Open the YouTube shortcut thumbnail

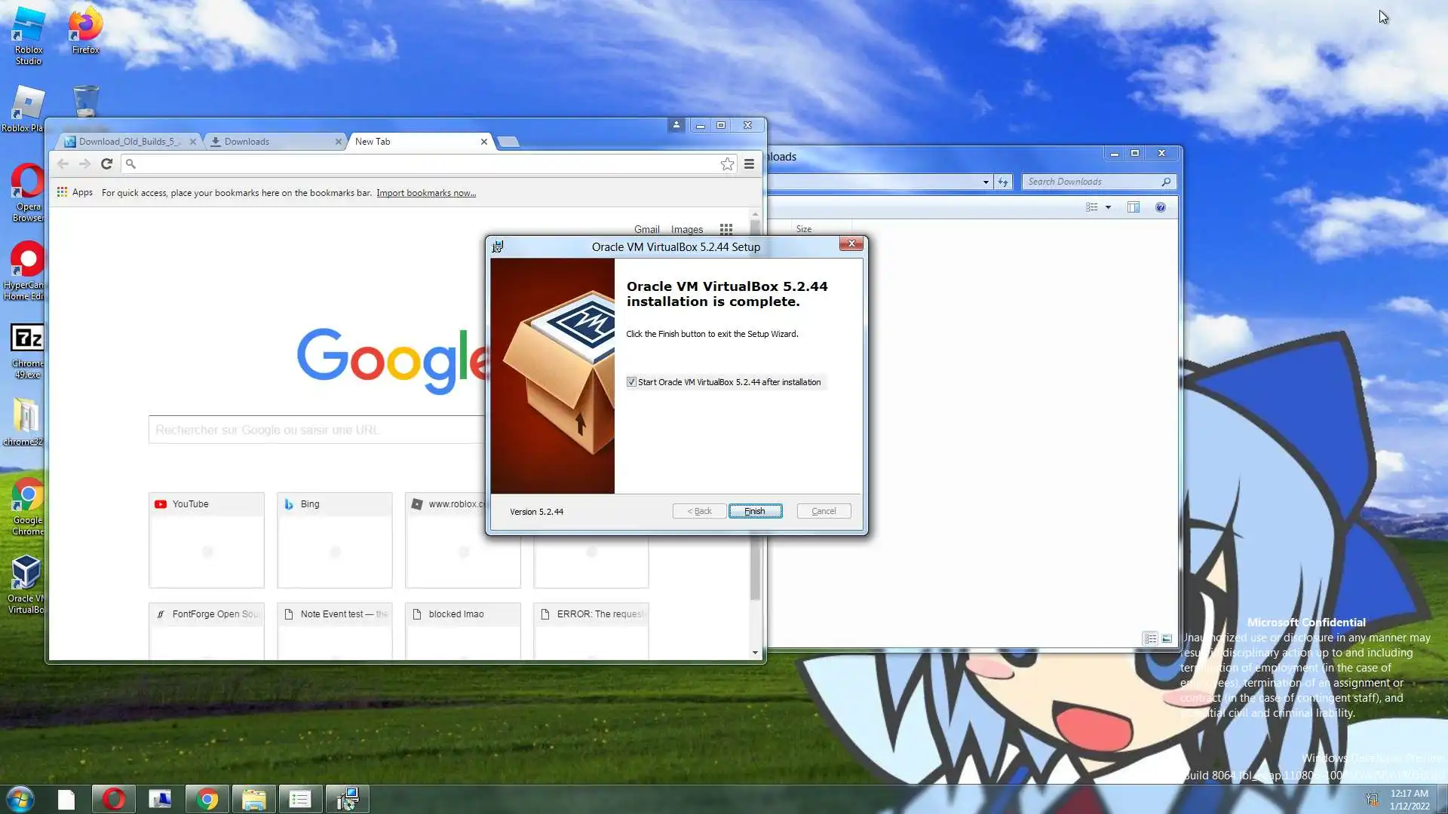tap(207, 540)
